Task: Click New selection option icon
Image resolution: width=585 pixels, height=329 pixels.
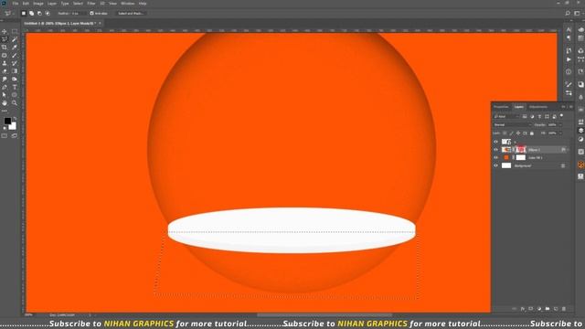Action: click(x=24, y=14)
